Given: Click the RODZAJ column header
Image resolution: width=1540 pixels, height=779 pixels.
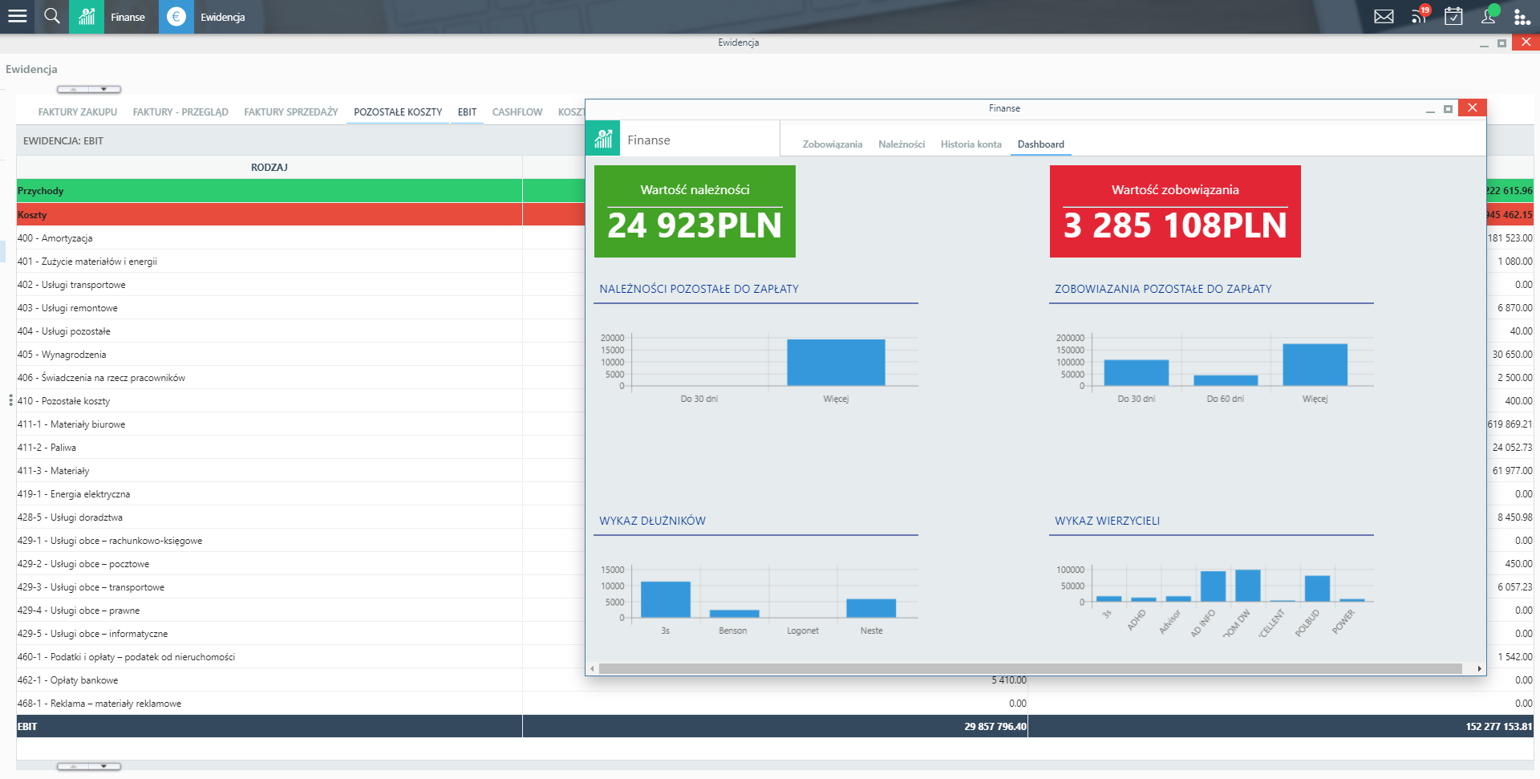Looking at the screenshot, I should click(x=269, y=167).
